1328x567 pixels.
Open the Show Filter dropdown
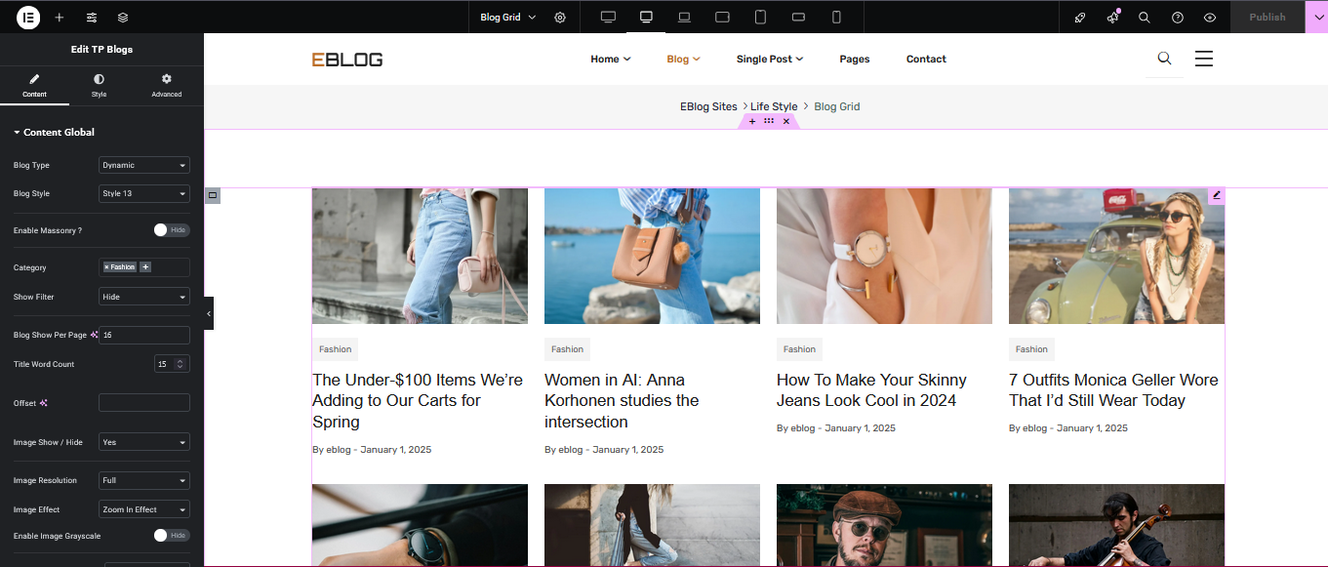[144, 297]
